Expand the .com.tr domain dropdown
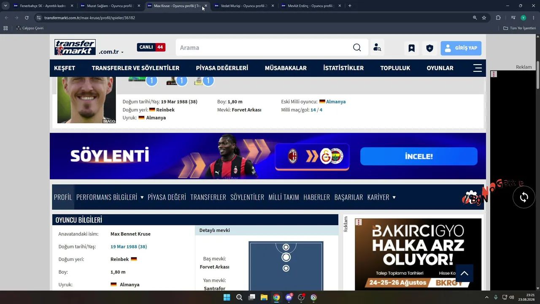 (x=111, y=52)
